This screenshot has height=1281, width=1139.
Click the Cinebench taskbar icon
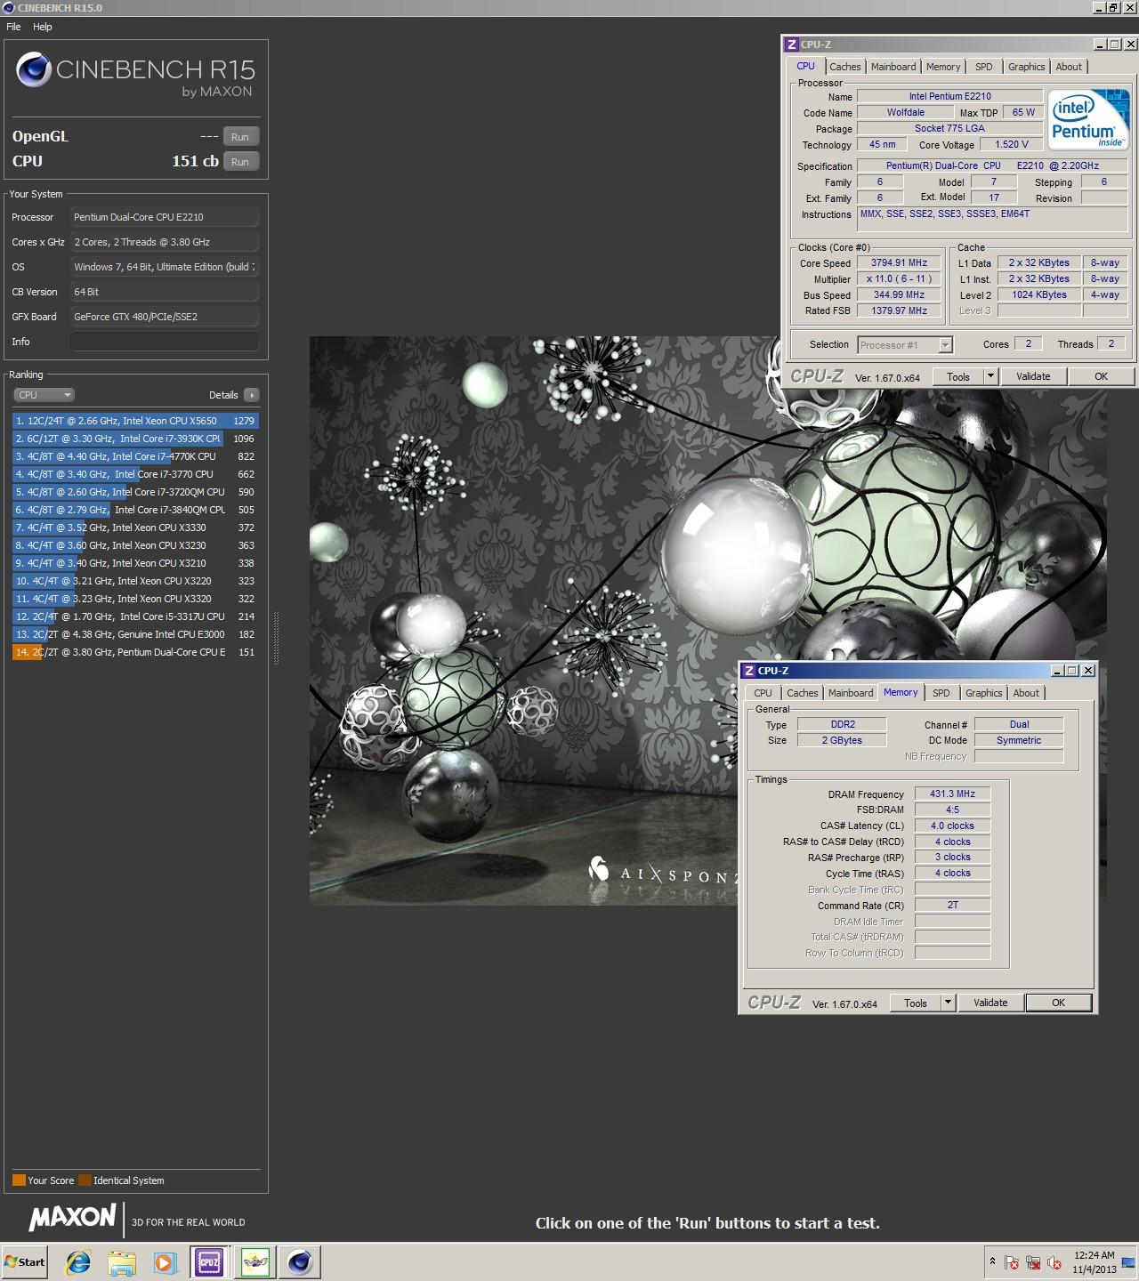(300, 1261)
